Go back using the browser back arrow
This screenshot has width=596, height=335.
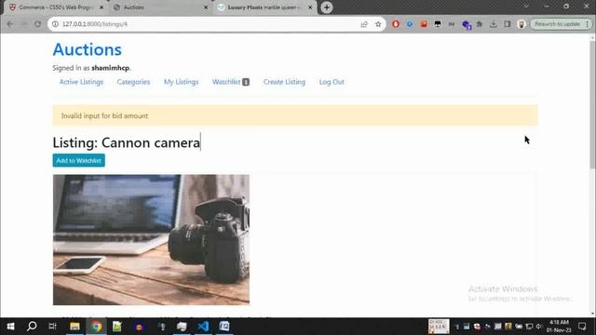(10, 24)
